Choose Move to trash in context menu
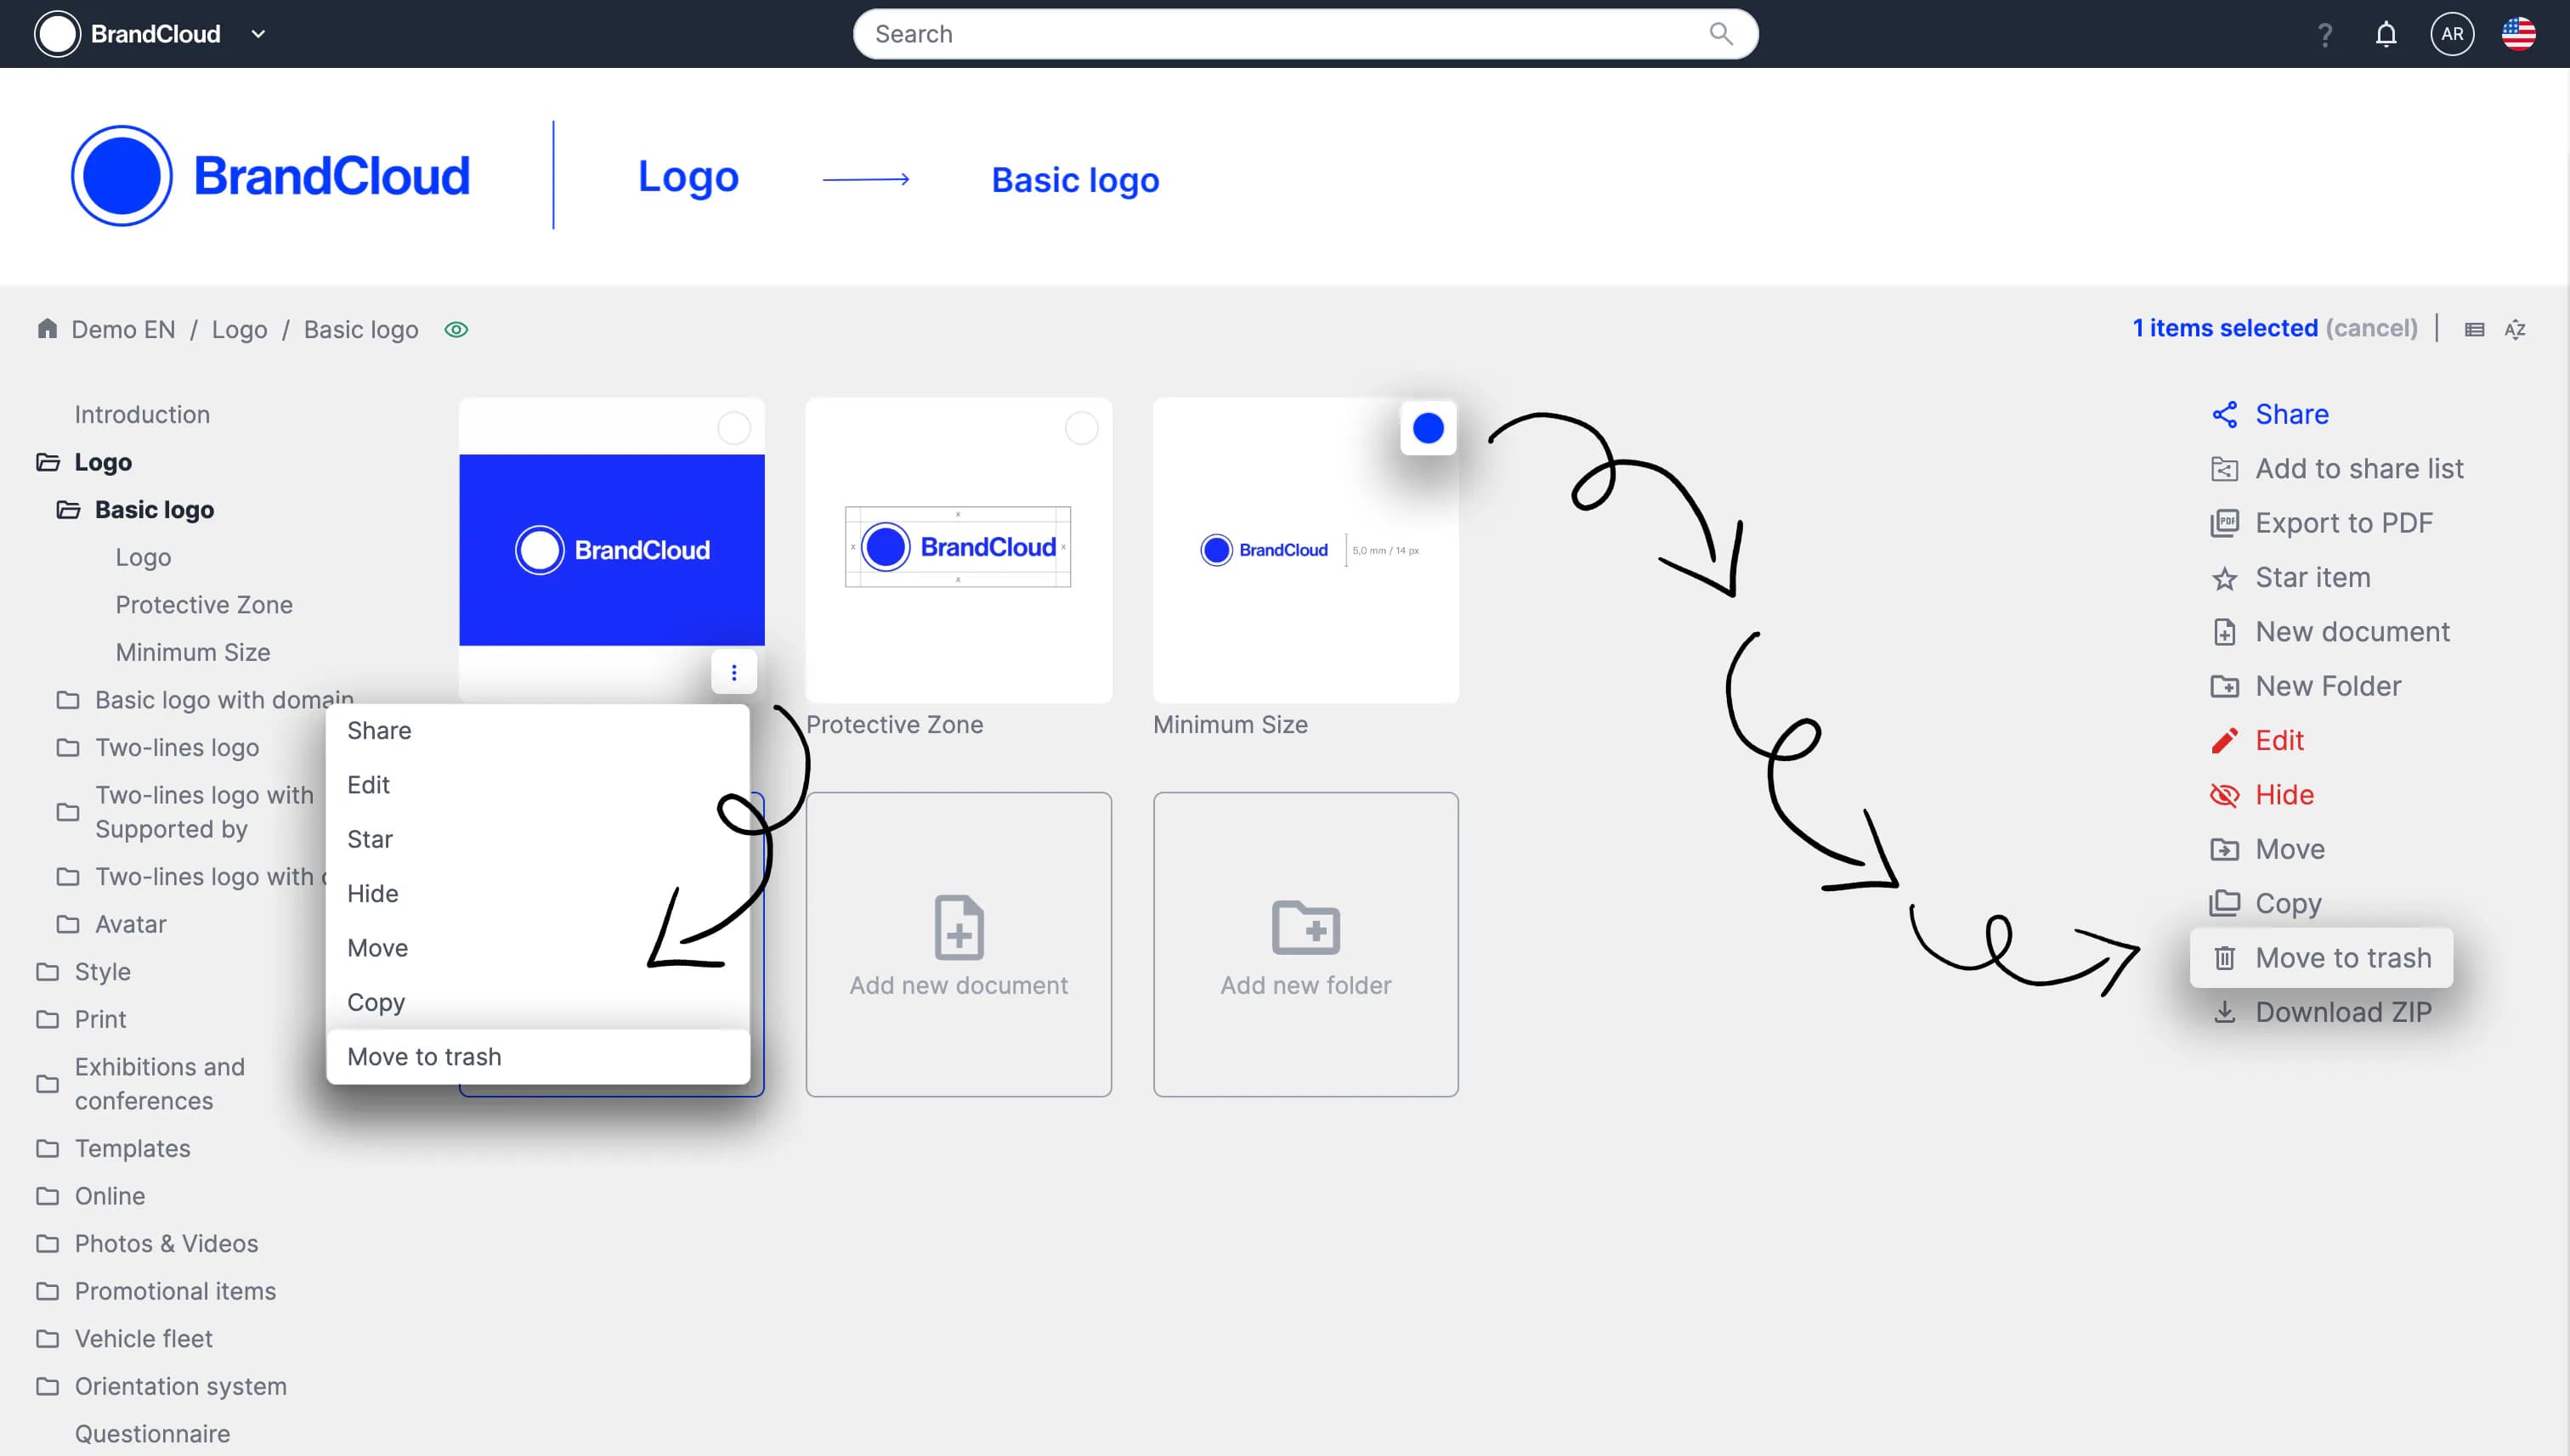Screen dimensions: 2570x1456 424,1056
